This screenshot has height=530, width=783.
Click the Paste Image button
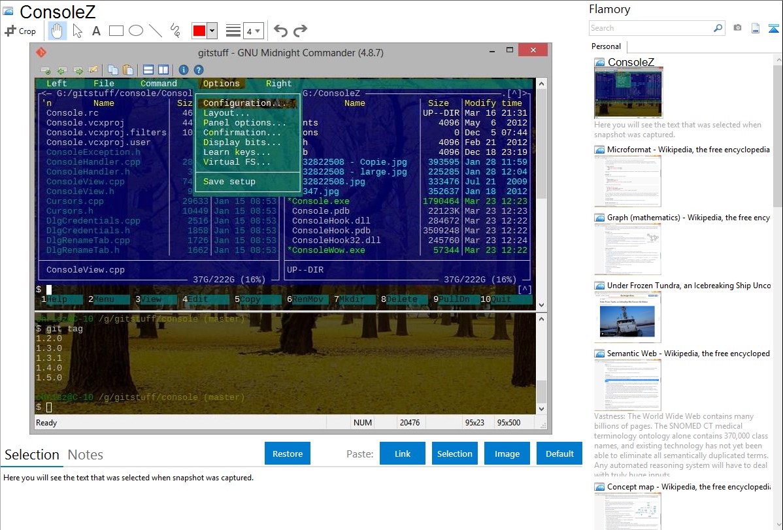[x=507, y=454]
